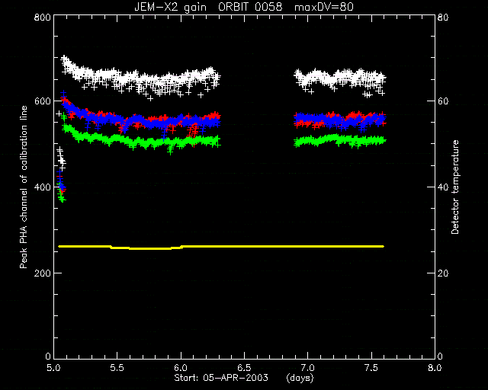Viewport: 488px width, 390px height.
Task: Select the Peak PHA channel axis title
Action: tap(24, 187)
